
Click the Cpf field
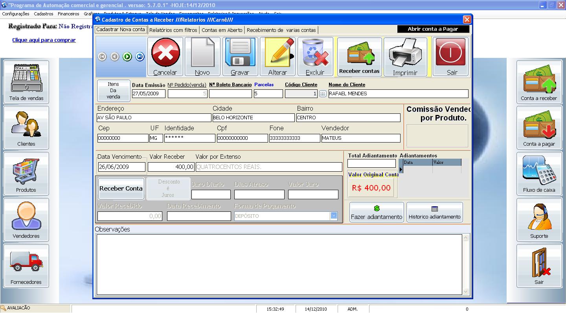pyautogui.click(x=242, y=138)
